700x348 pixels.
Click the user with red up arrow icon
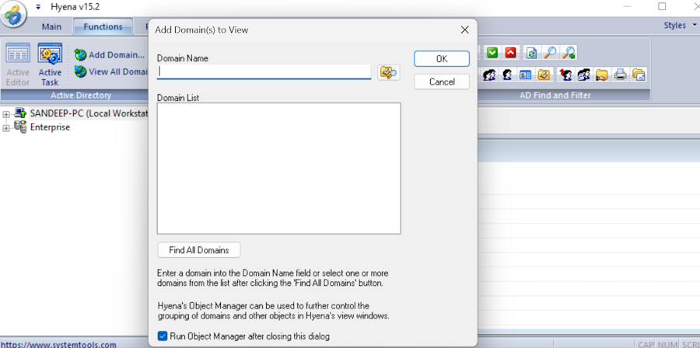pos(566,75)
